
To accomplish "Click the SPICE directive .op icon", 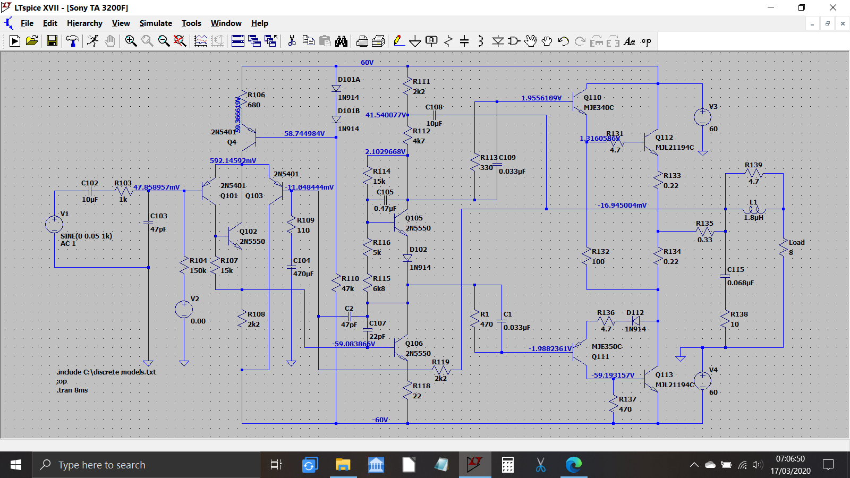I will (646, 41).
